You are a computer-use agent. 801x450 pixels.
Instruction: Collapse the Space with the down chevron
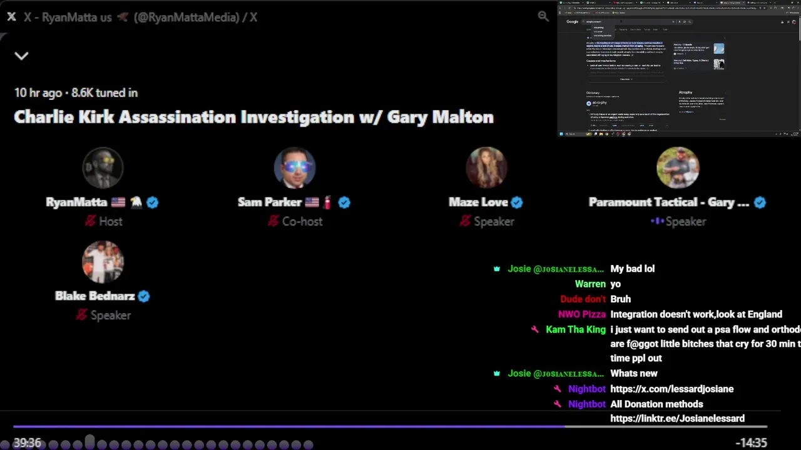tap(22, 56)
